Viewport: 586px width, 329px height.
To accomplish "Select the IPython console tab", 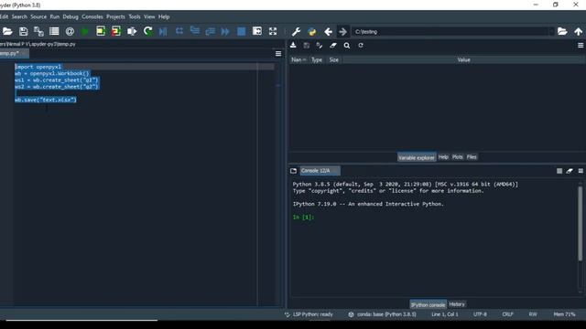I will 428,304.
